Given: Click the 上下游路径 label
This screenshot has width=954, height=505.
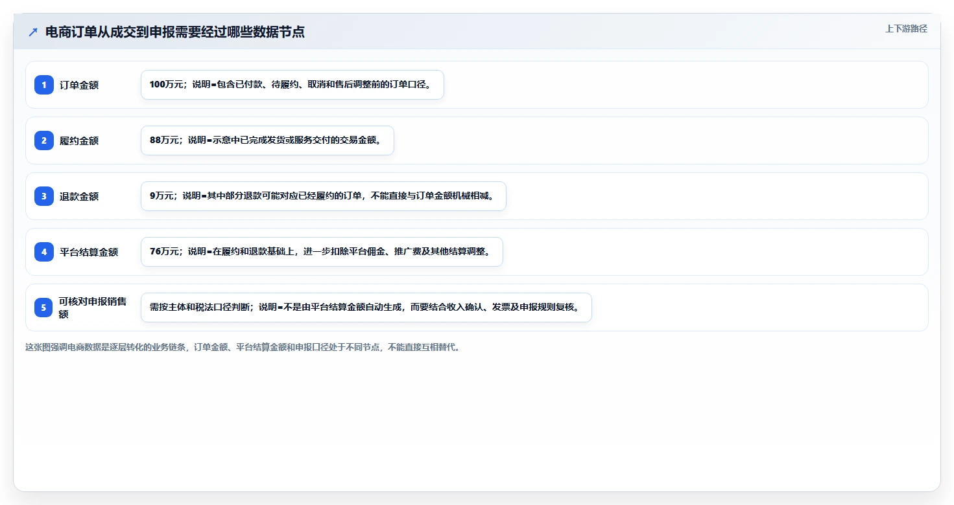Looking at the screenshot, I should pyautogui.click(x=907, y=28).
